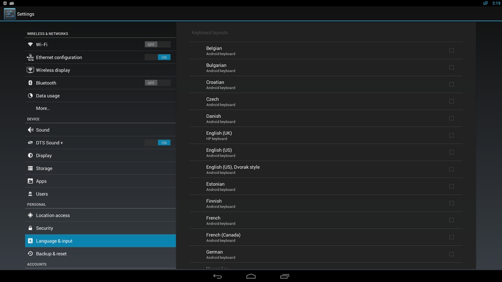Check the English (UK) HP keyboard box

coord(451,135)
